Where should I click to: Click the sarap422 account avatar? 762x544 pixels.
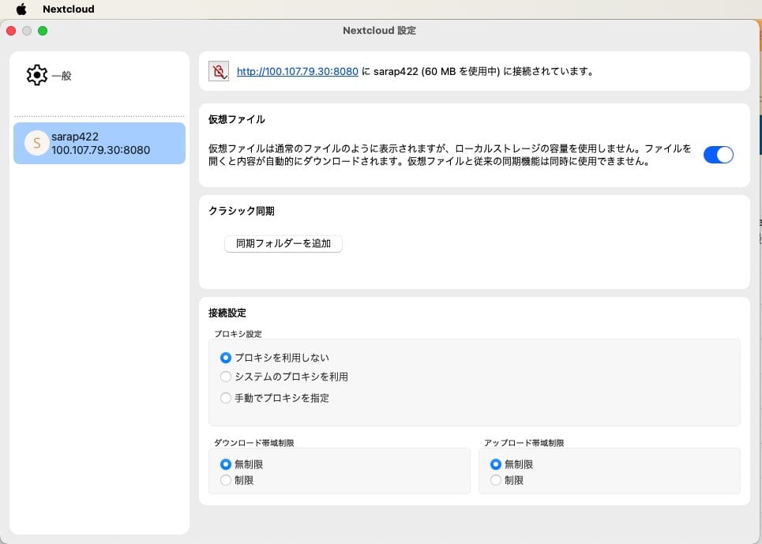tap(36, 143)
